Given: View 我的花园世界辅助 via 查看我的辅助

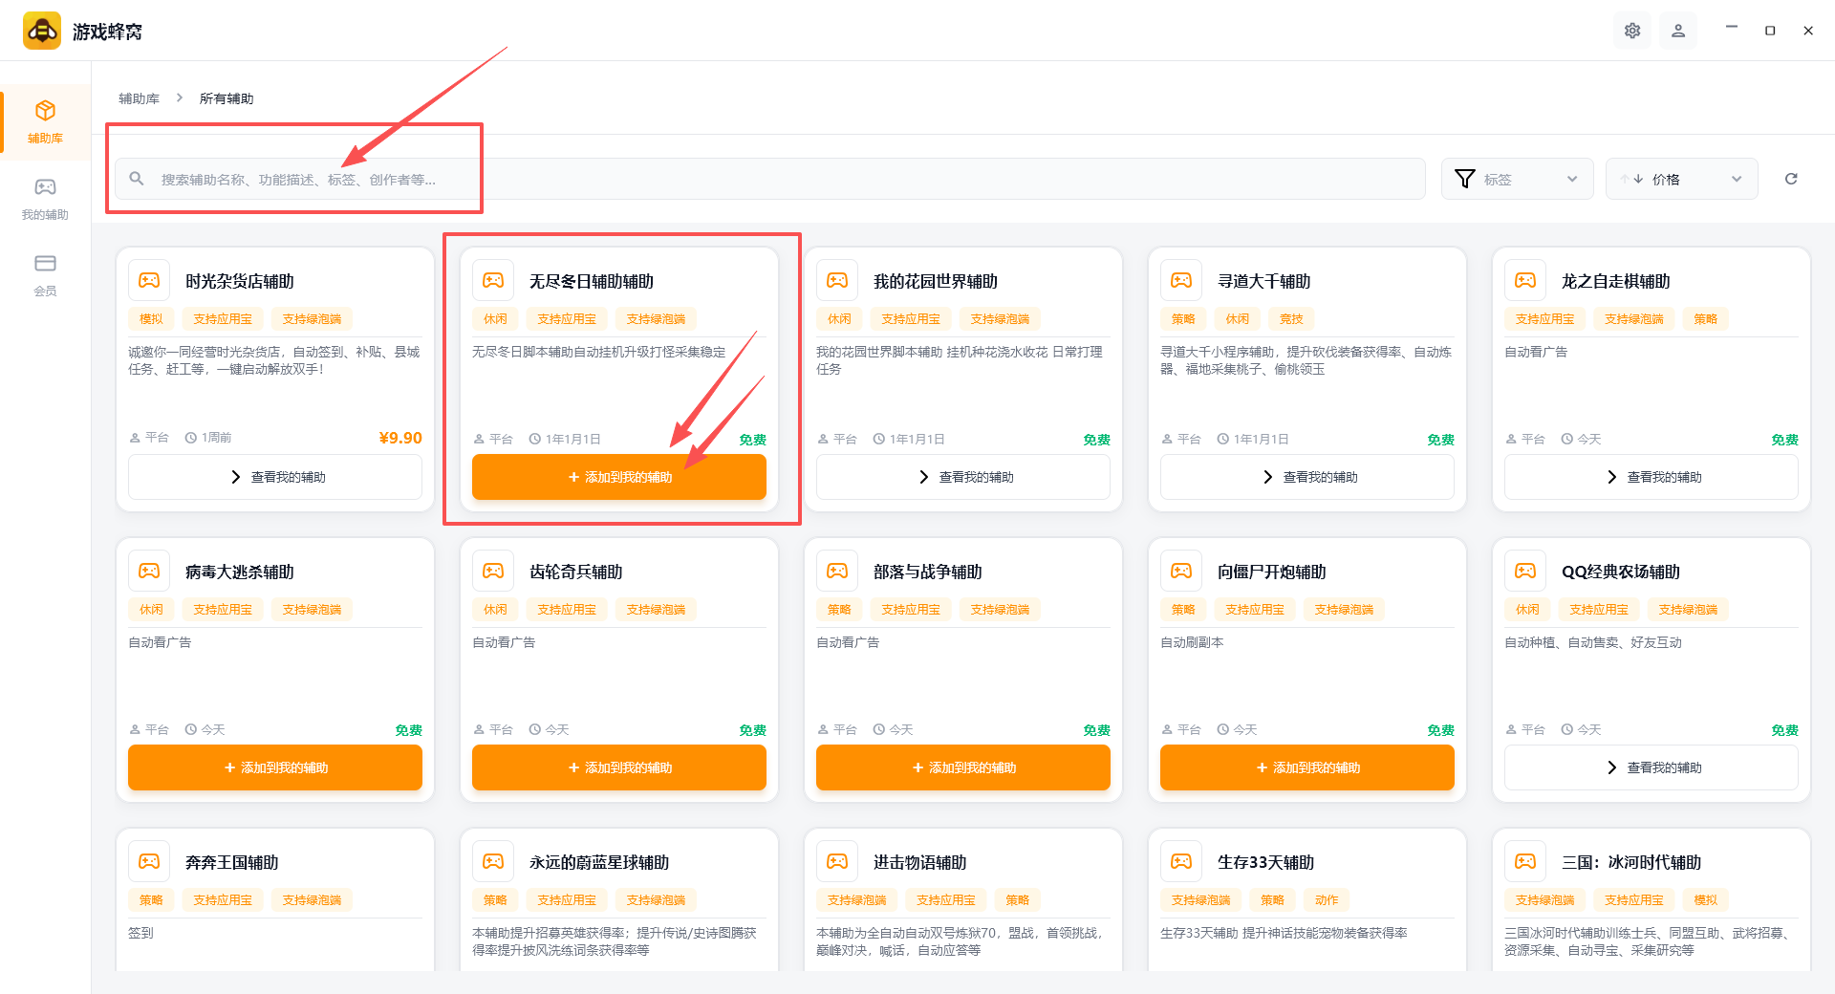Looking at the screenshot, I should (x=963, y=477).
